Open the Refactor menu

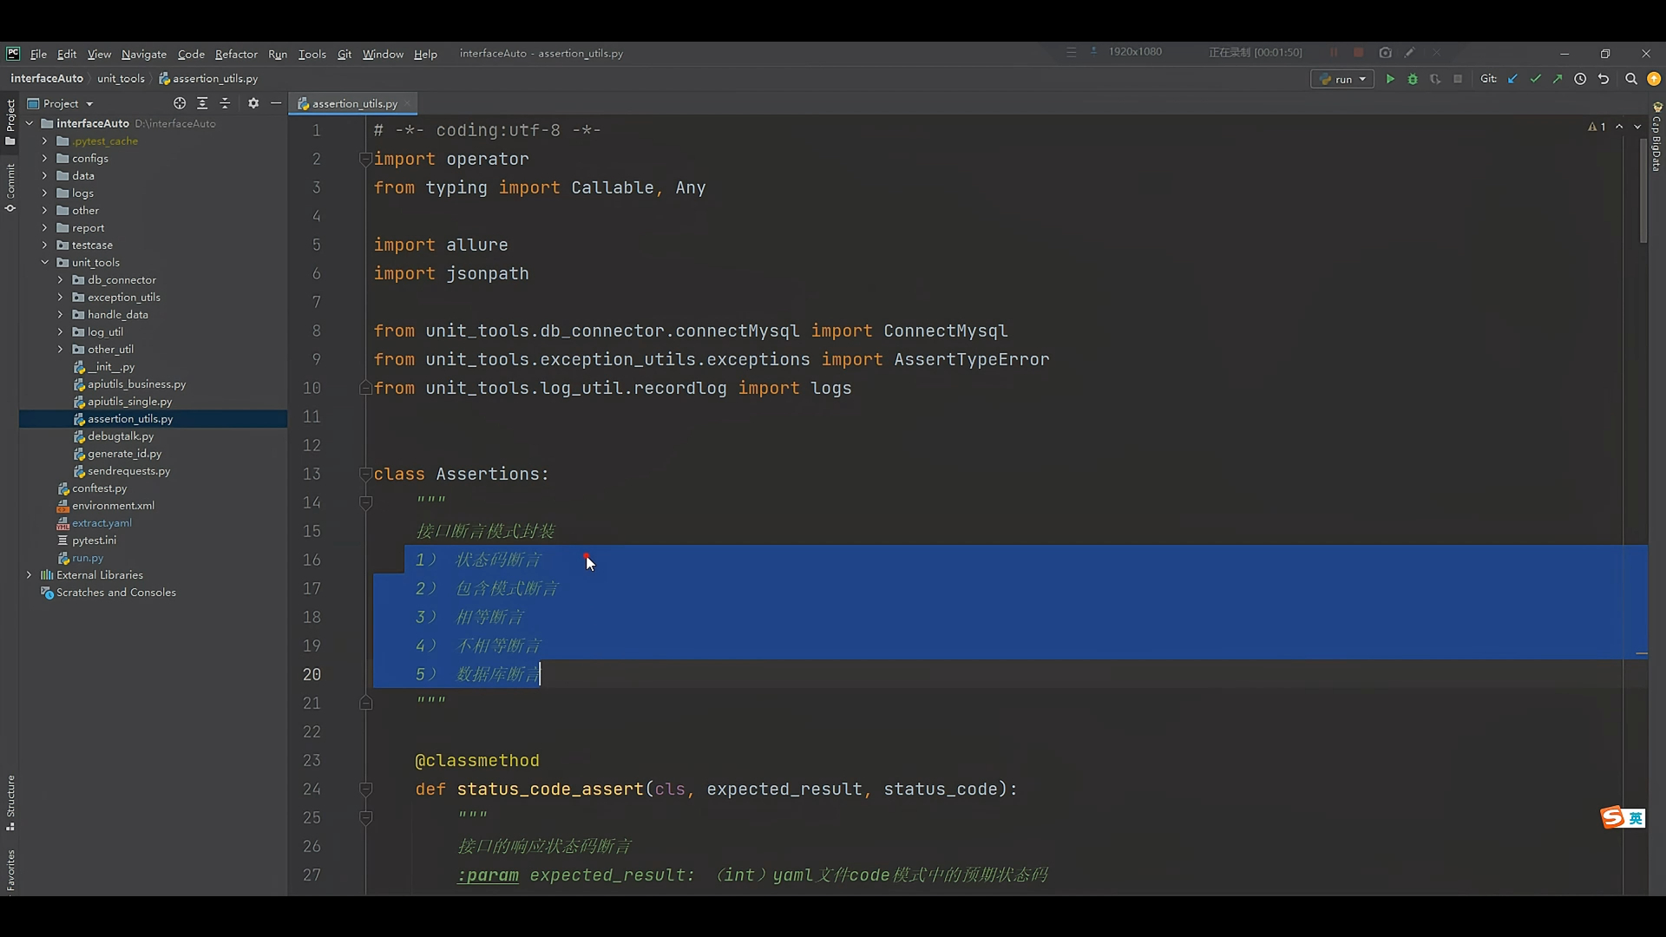pos(236,54)
